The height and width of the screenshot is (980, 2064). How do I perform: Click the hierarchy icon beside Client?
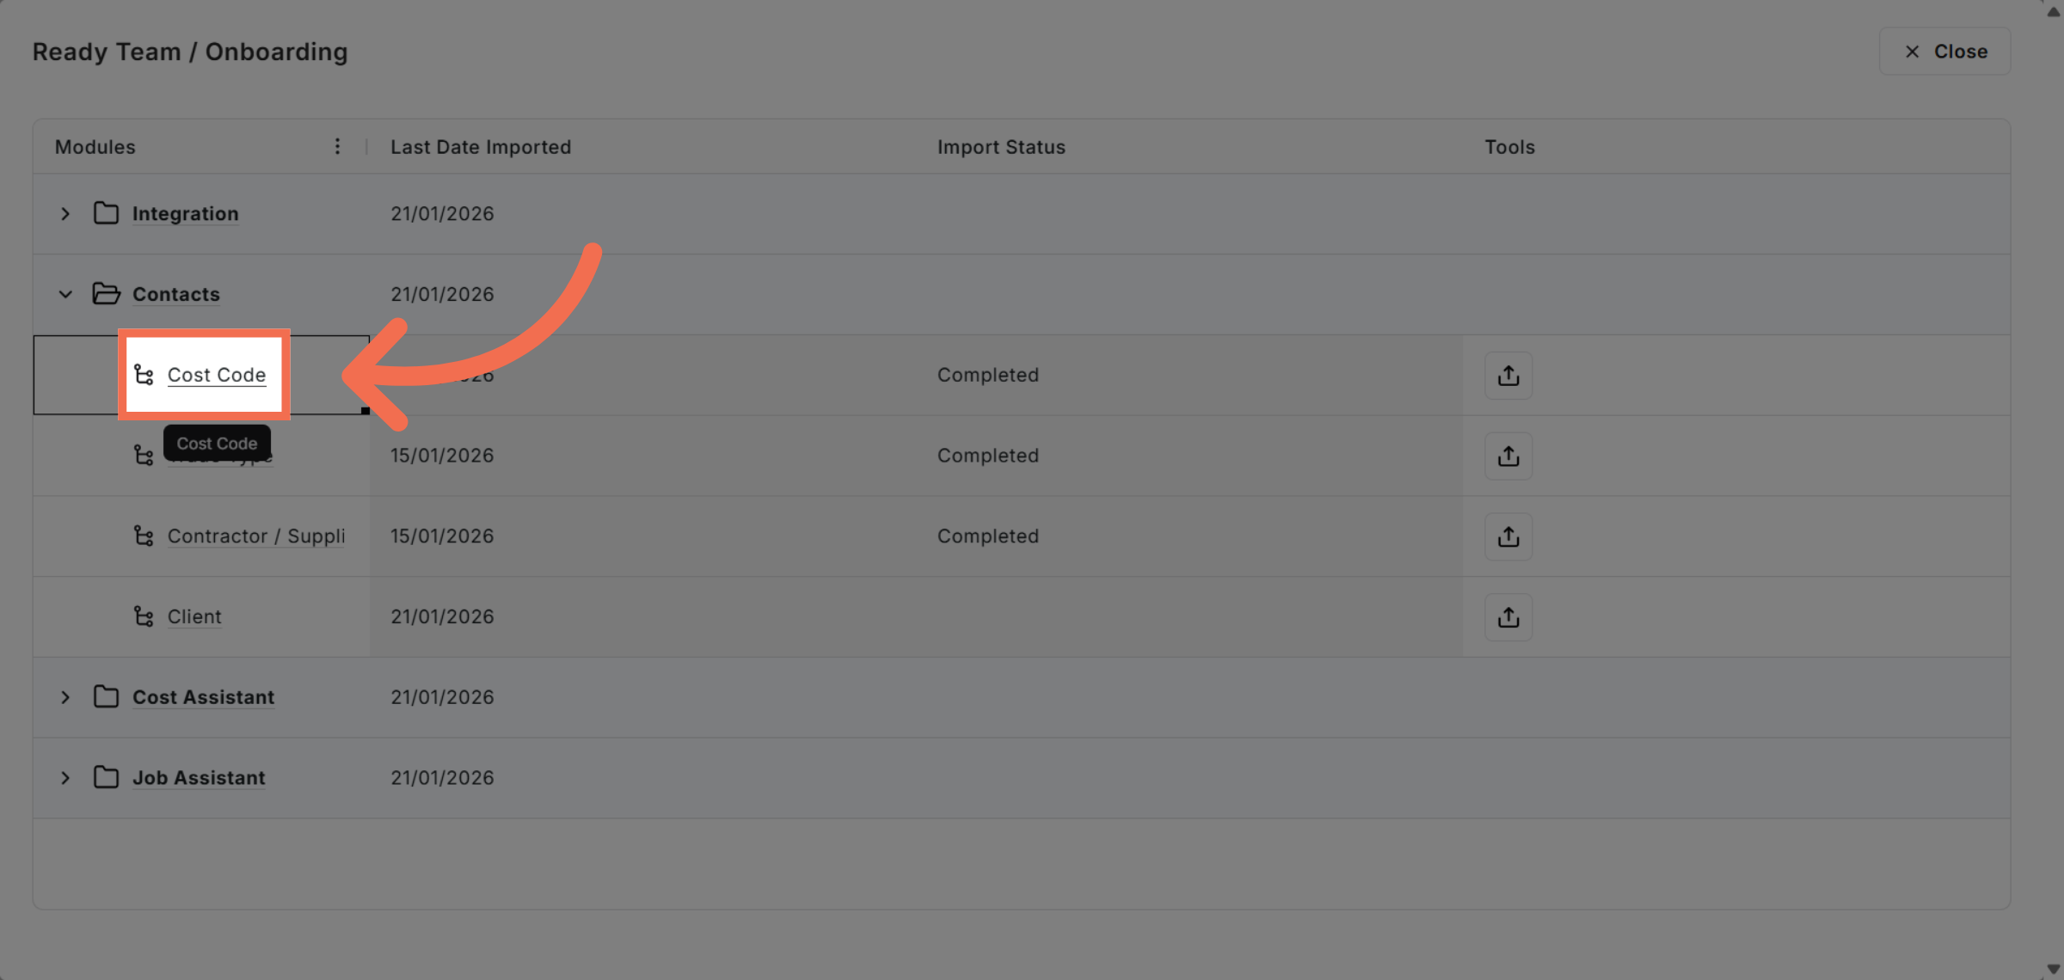pyautogui.click(x=144, y=616)
